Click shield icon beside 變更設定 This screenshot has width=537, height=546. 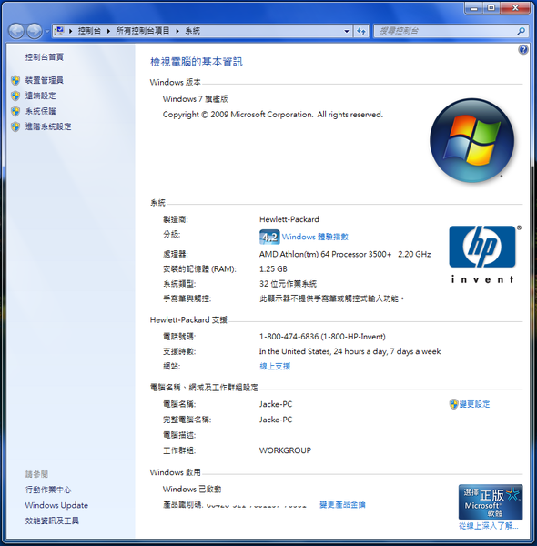[453, 404]
